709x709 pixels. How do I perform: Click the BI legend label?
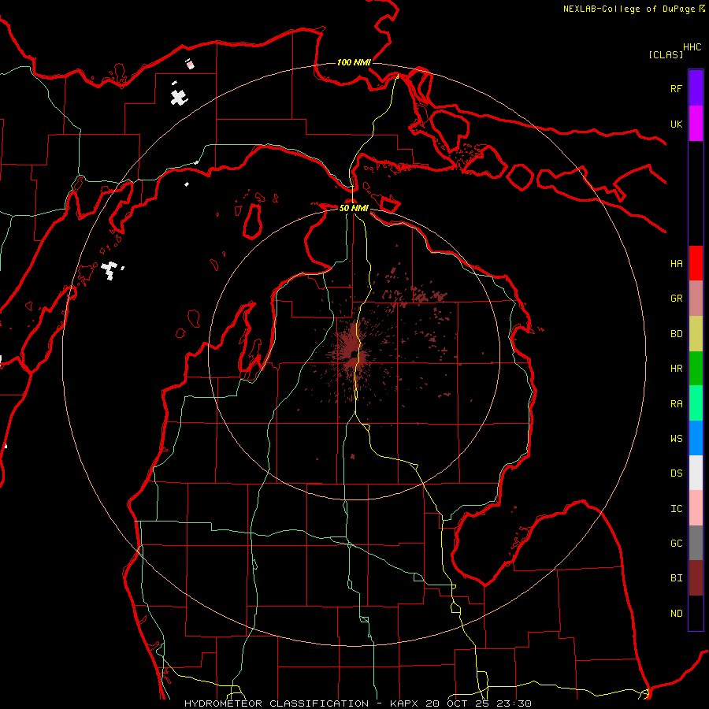coord(676,578)
